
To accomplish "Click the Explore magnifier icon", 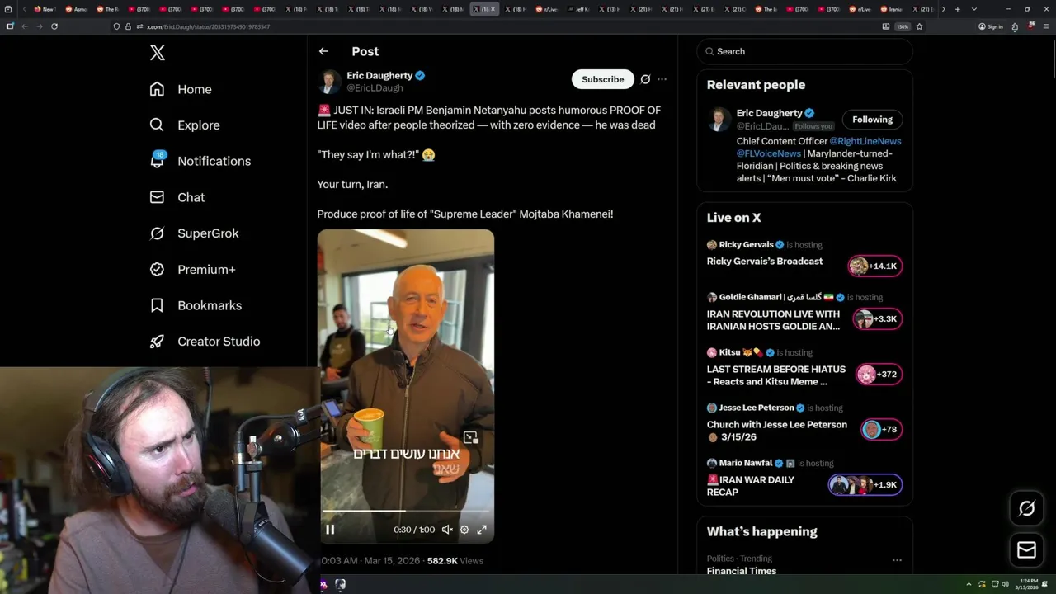I will point(157,125).
